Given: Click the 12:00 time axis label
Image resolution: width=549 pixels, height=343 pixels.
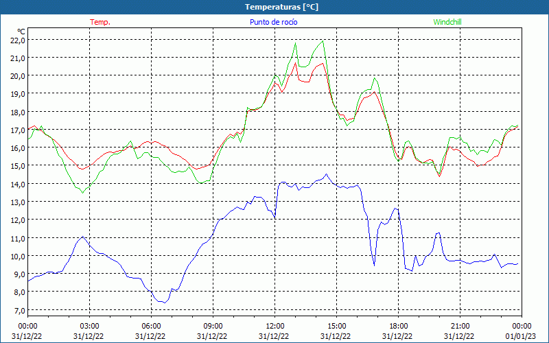Looking at the screenshot, I should click(274, 327).
